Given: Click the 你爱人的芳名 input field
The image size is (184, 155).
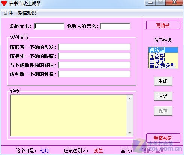Looking at the screenshot, I should pyautogui.click(x=115, y=26).
